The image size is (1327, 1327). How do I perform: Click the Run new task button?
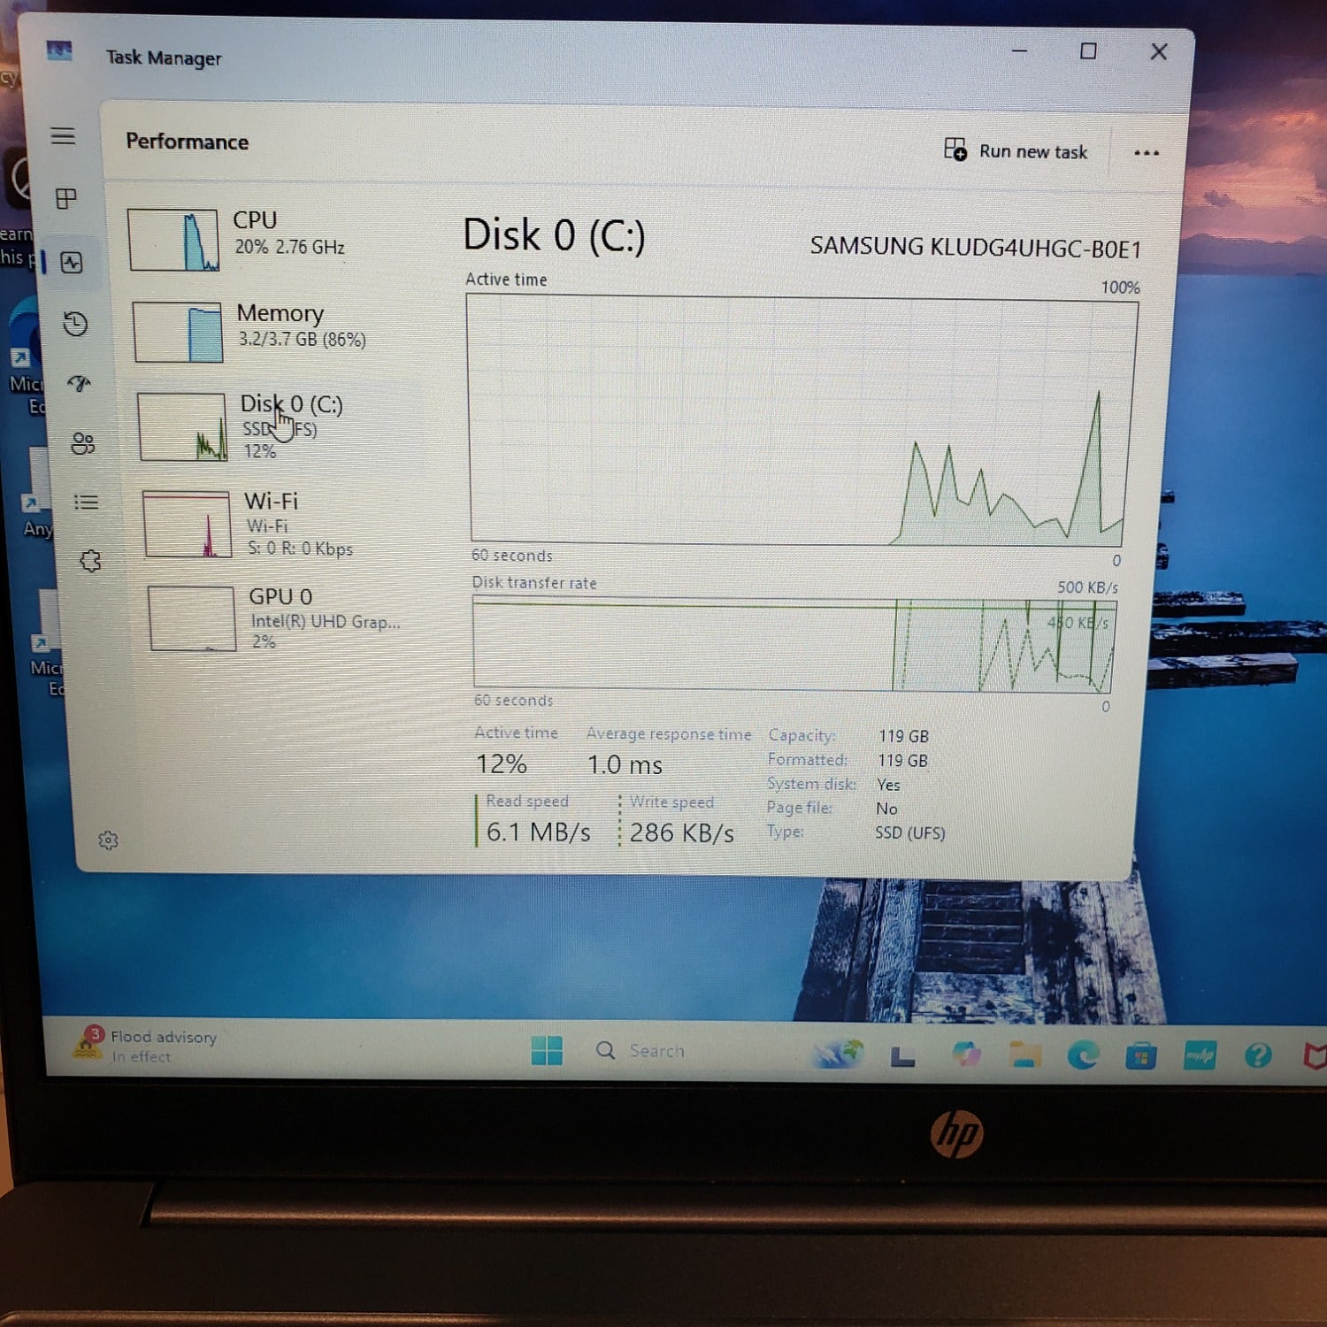click(1016, 151)
